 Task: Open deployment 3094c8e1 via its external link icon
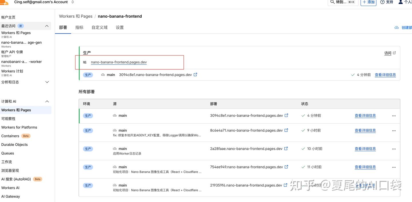195,74
